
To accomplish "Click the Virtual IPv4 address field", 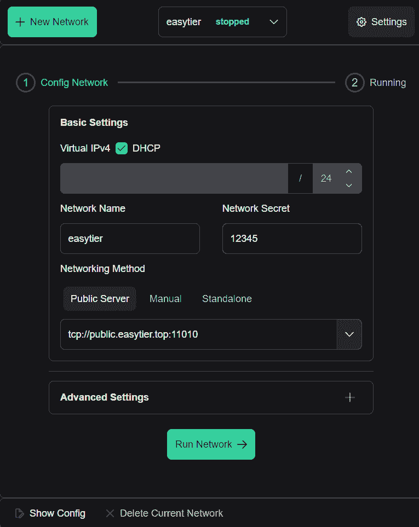I will 174,178.
